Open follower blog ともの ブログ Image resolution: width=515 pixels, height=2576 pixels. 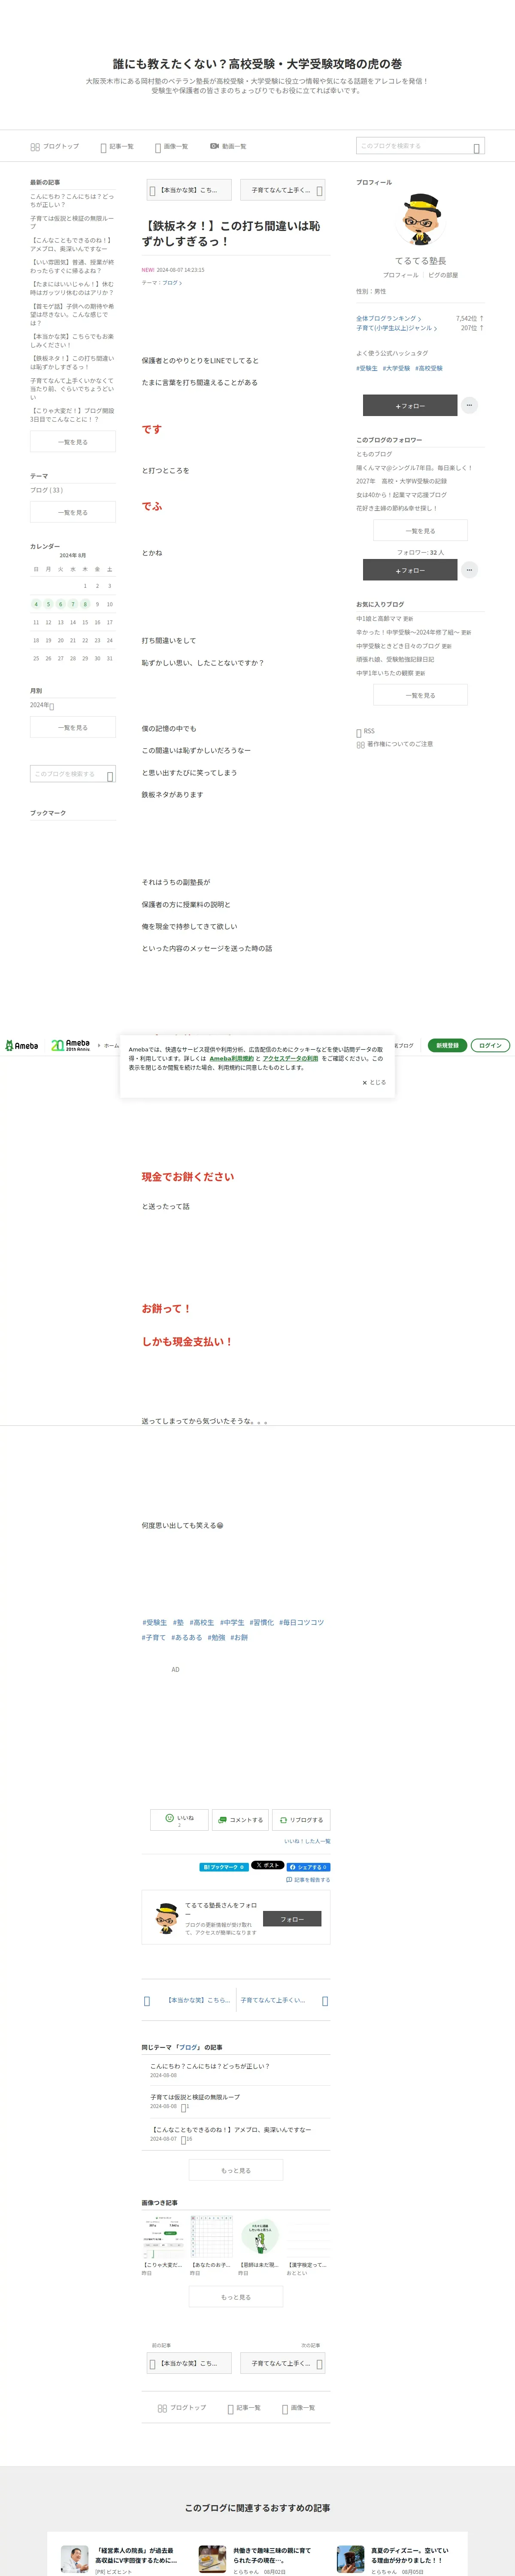click(x=374, y=454)
